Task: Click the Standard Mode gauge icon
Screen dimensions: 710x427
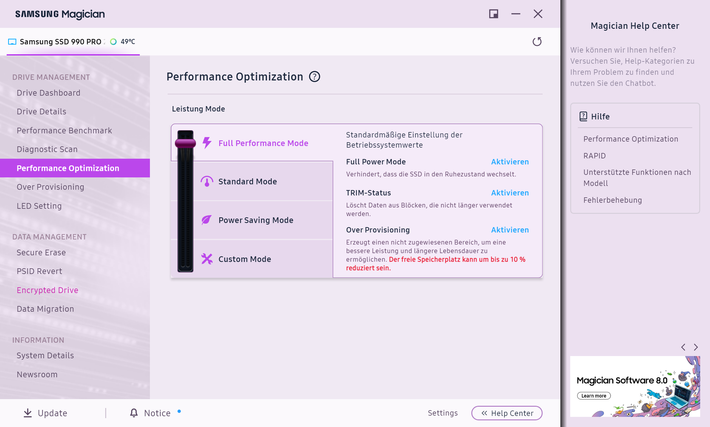Action: coord(207,182)
